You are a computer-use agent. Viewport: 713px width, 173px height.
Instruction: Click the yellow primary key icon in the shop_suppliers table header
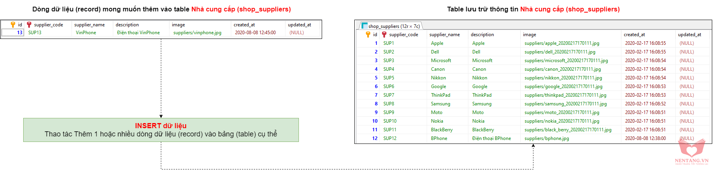tap(368, 35)
